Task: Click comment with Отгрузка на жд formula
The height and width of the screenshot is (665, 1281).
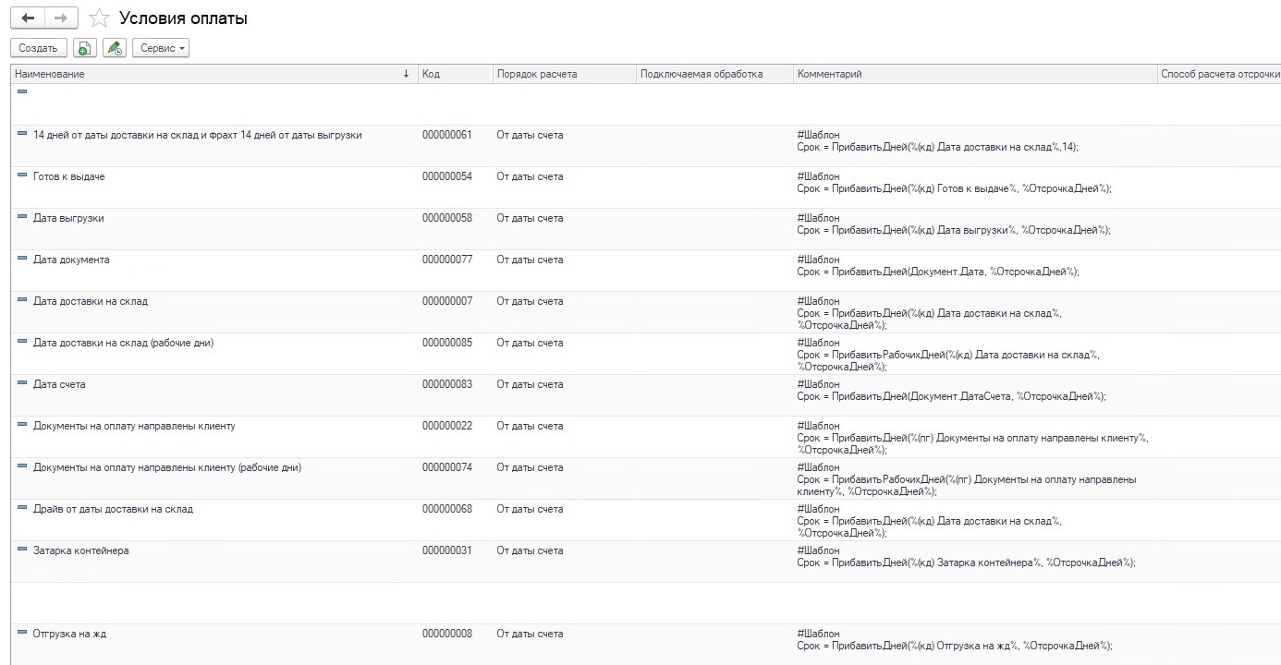Action: [x=954, y=640]
